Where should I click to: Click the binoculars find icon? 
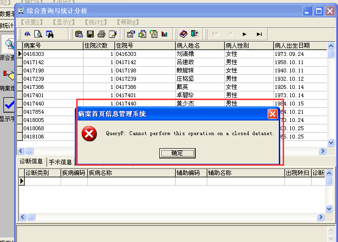(50, 34)
